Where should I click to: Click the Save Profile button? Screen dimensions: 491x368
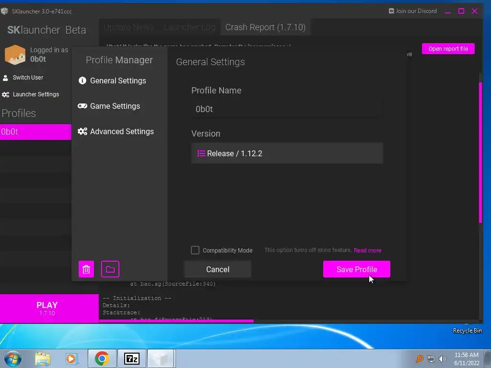coord(357,269)
